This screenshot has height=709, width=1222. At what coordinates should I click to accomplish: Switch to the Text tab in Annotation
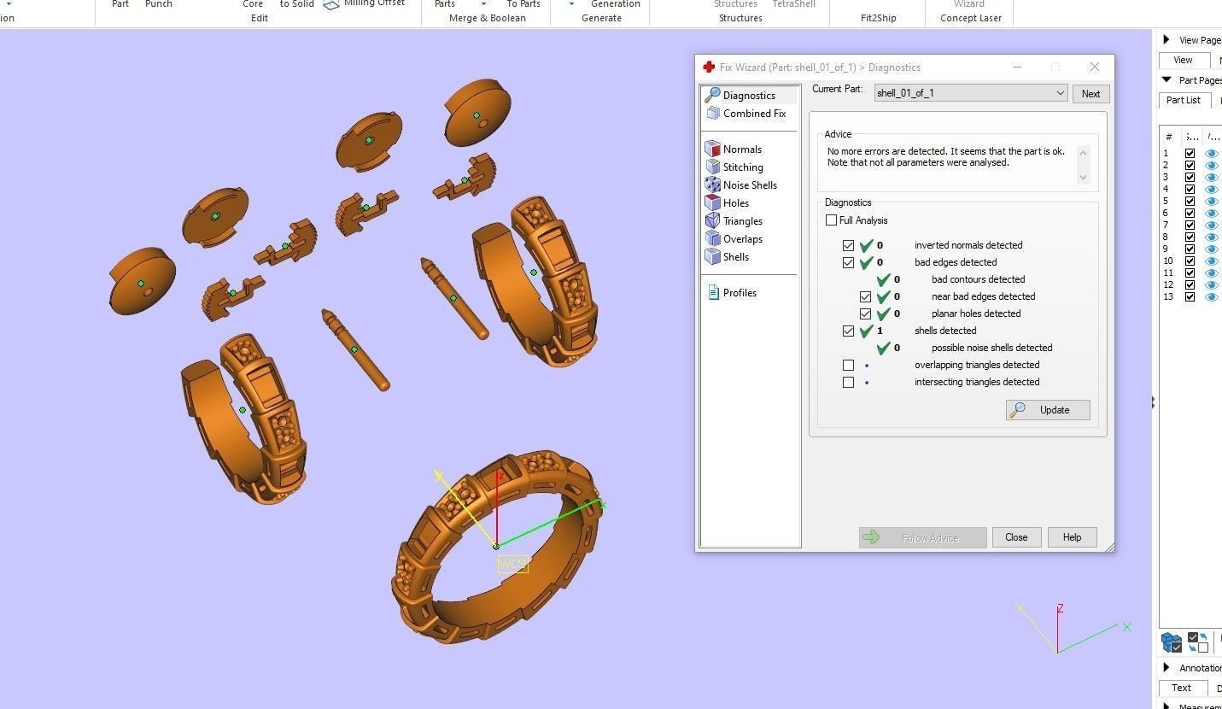(1182, 688)
